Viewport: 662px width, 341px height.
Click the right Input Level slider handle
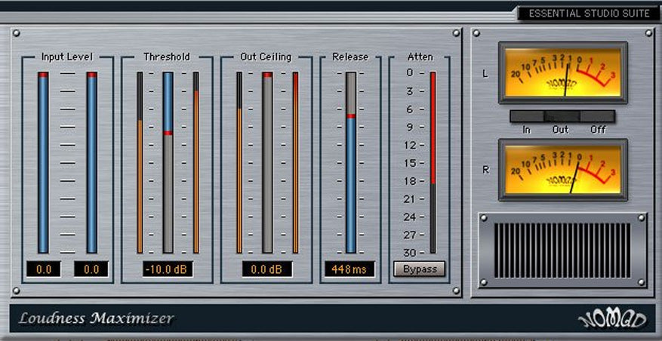tap(91, 75)
